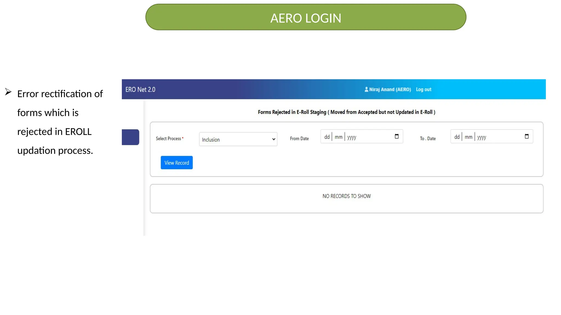561x315 pixels.
Task: Open the To Date calendar picker icon
Action: [526, 136]
